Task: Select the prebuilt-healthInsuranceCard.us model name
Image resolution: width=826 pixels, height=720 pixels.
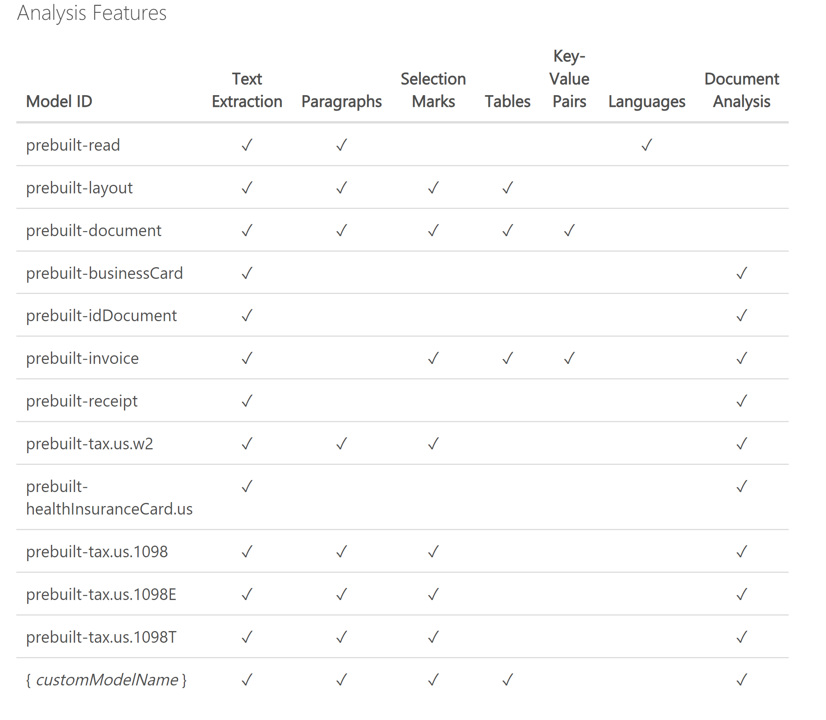Action: (x=109, y=497)
